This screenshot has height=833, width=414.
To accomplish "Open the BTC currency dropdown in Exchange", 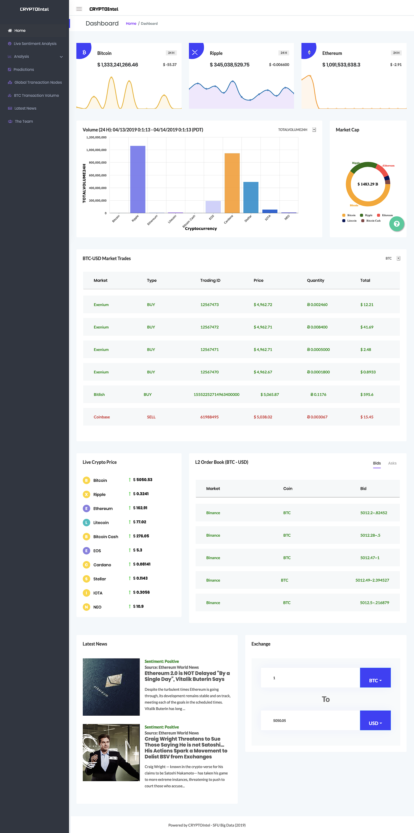I will click(375, 677).
